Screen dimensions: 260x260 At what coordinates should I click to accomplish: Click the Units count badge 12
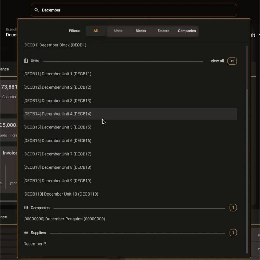pos(232,61)
